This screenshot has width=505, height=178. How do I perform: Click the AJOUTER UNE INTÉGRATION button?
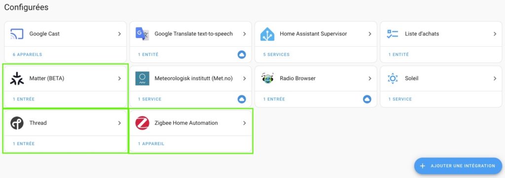(458, 166)
